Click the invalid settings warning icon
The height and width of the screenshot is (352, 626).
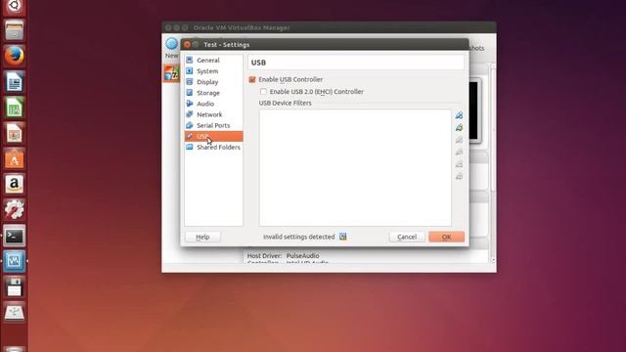[343, 237]
